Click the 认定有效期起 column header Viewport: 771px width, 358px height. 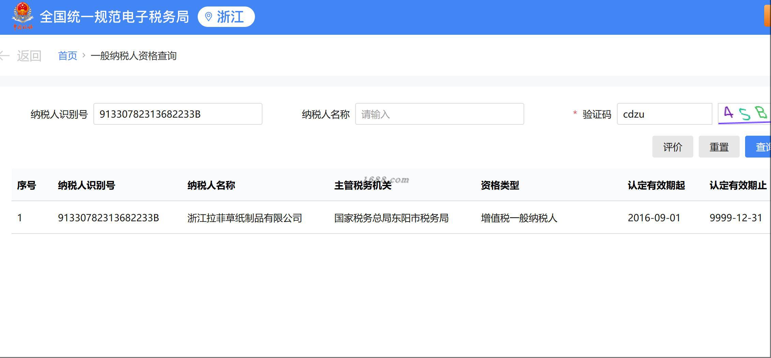coord(656,185)
